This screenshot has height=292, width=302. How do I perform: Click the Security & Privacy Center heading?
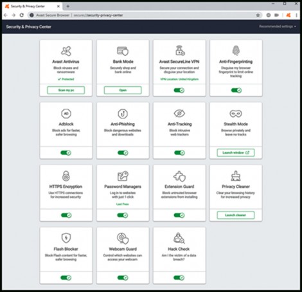[28, 26]
